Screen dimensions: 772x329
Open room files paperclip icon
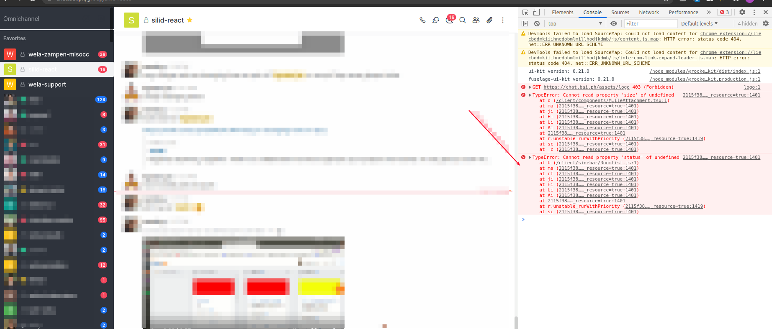(x=489, y=20)
